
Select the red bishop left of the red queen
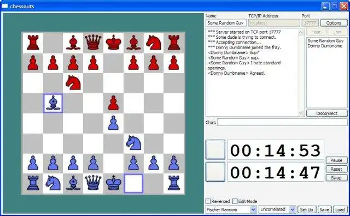pos(73,43)
